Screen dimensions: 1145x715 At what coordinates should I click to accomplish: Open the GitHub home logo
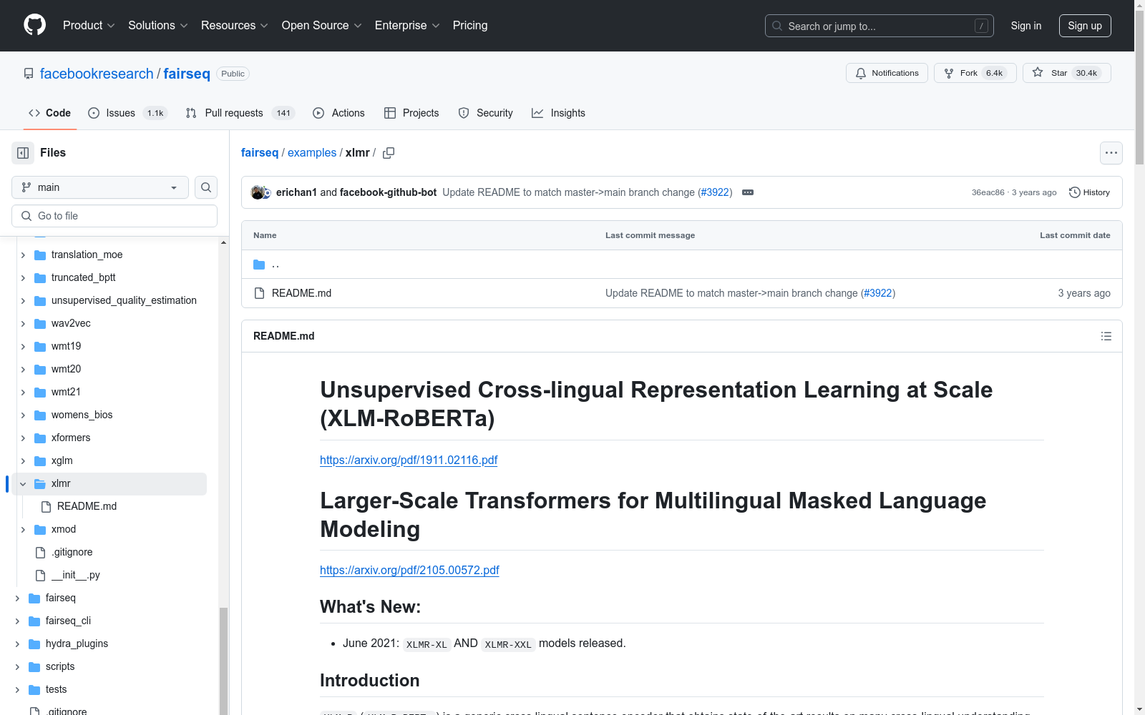(34, 25)
